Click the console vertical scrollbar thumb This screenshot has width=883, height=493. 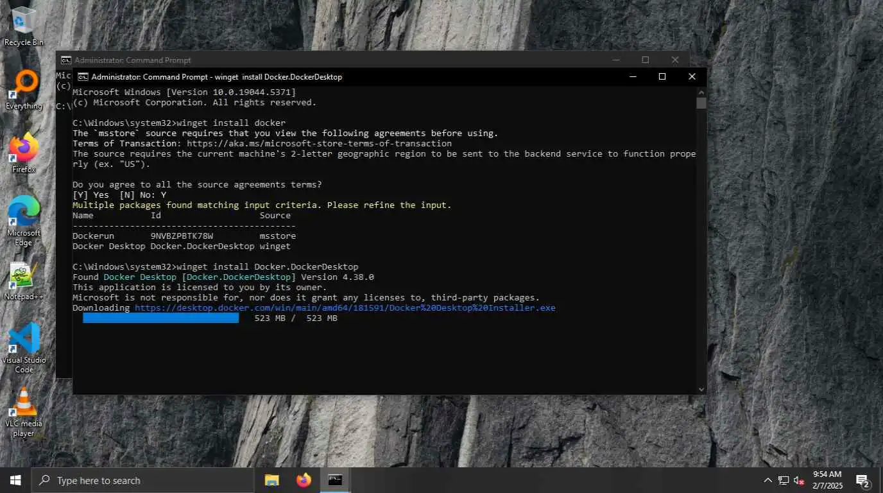click(x=701, y=103)
